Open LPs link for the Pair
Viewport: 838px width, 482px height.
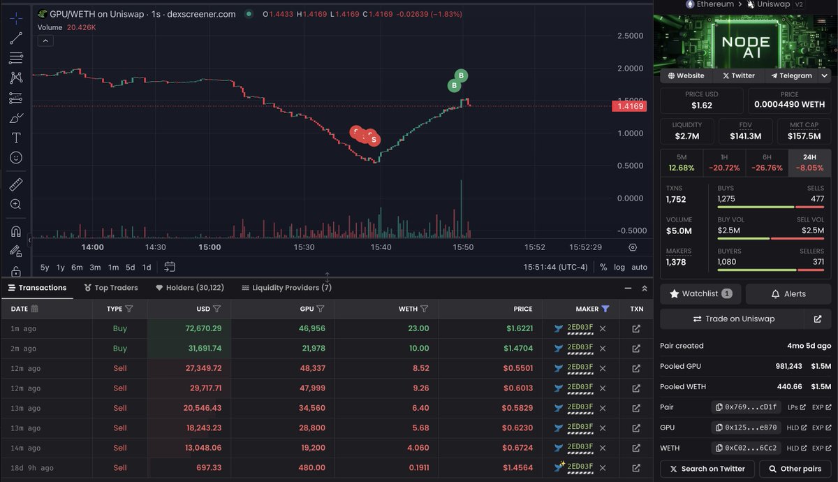point(797,407)
